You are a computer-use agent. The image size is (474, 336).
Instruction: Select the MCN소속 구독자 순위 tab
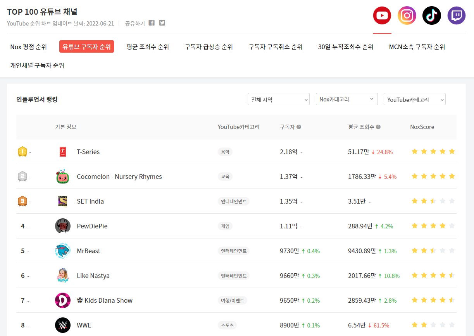coord(417,47)
